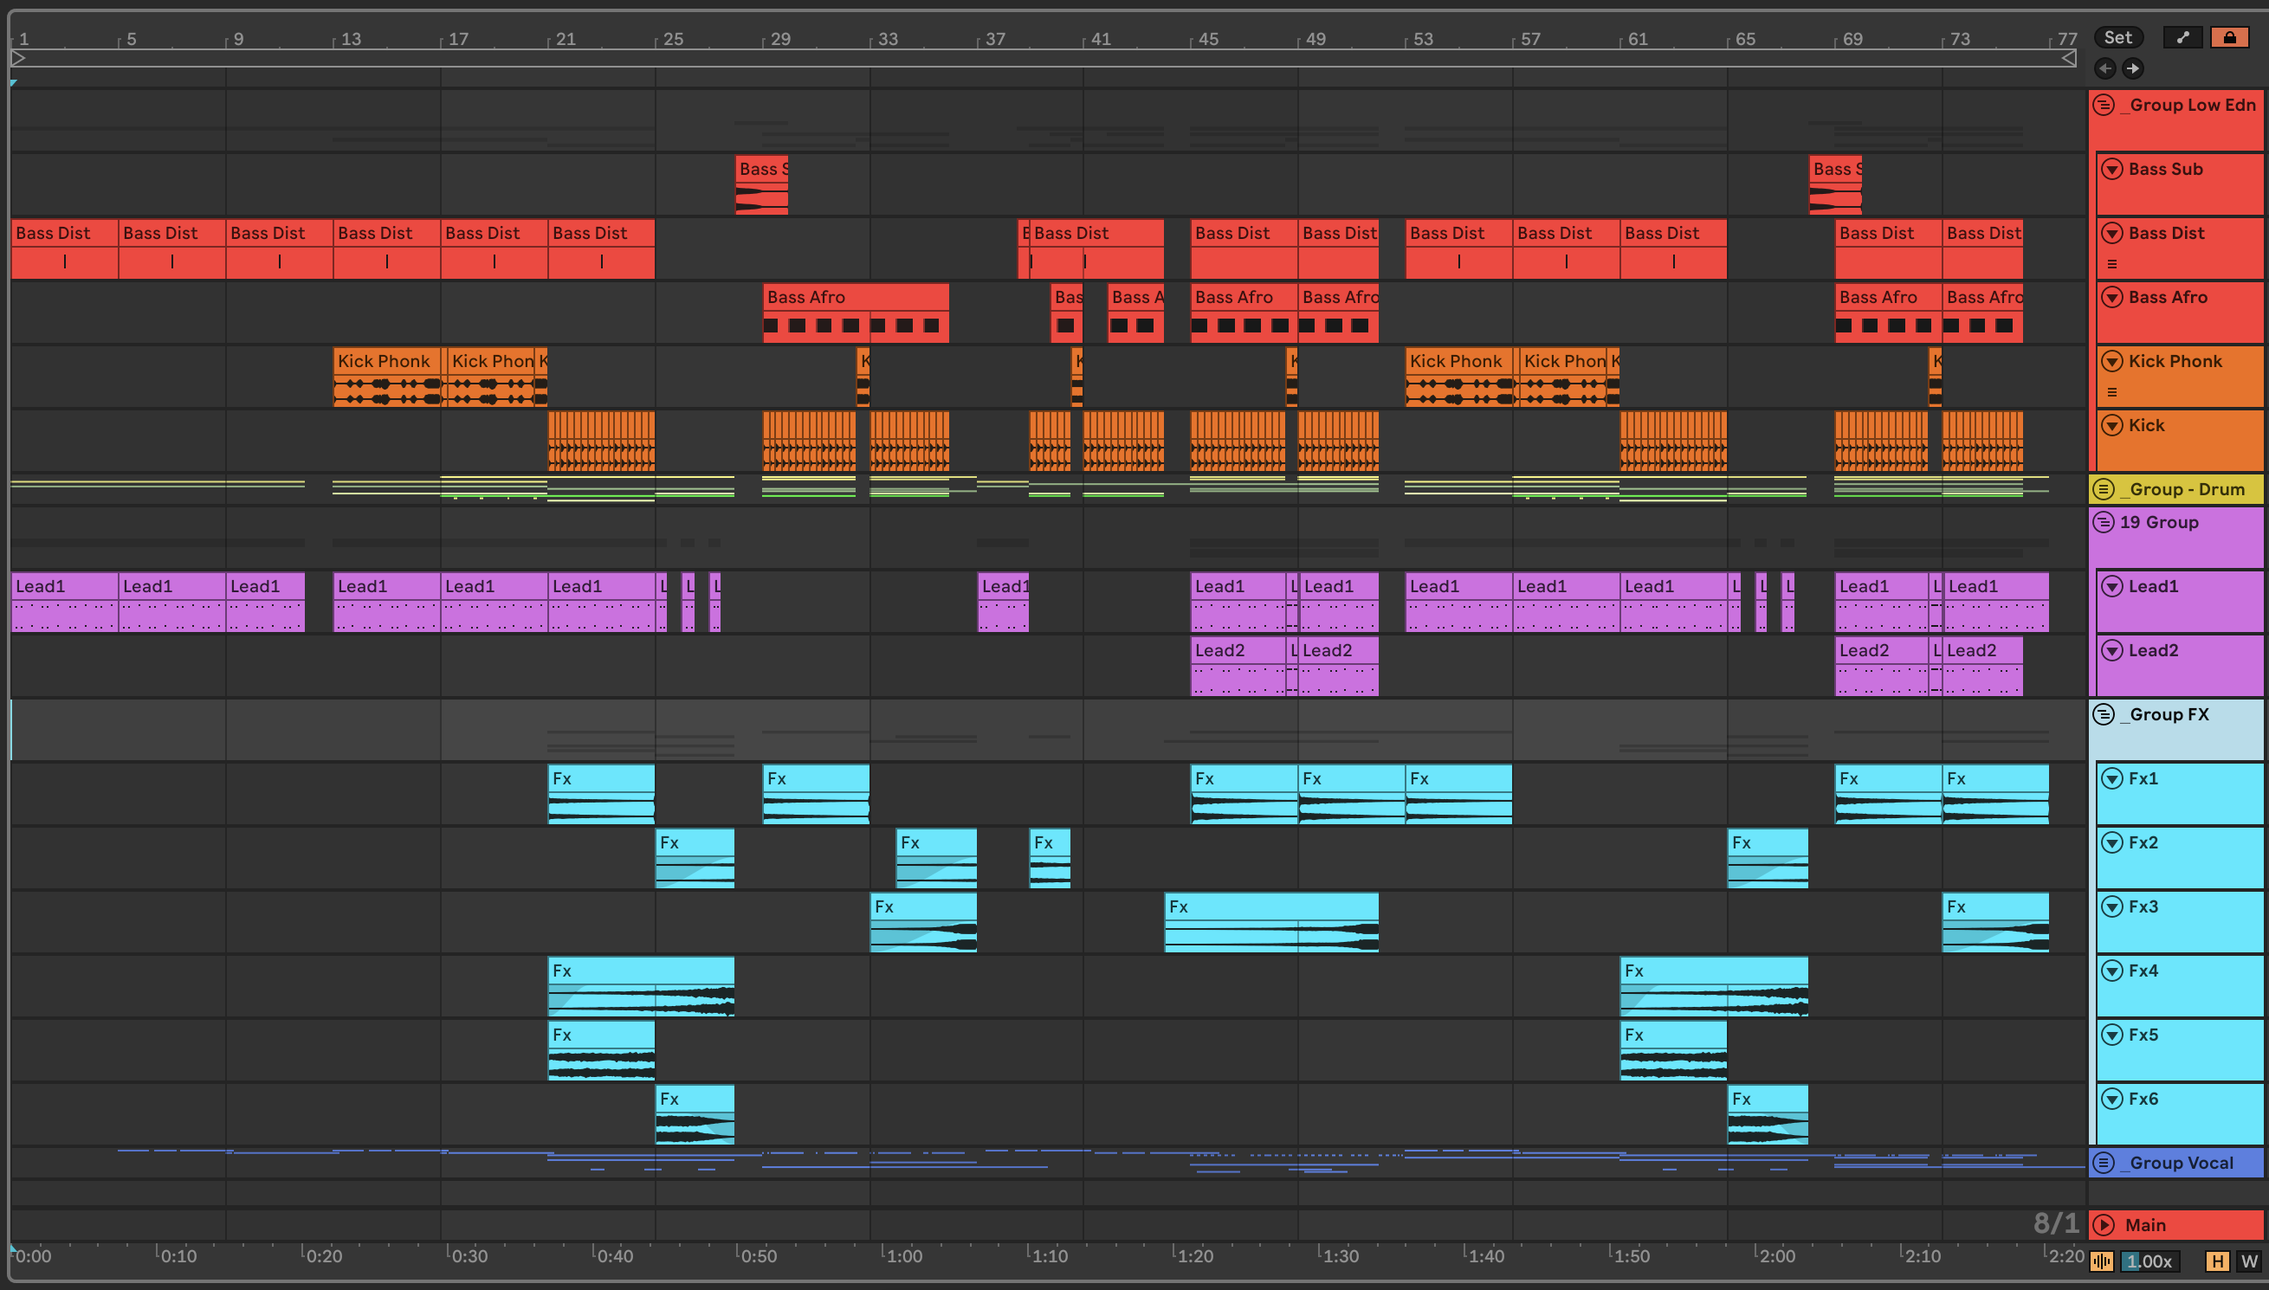Select the long Bass Afro clip at bar 29
Image resolution: width=2269 pixels, height=1290 pixels.
(855, 313)
